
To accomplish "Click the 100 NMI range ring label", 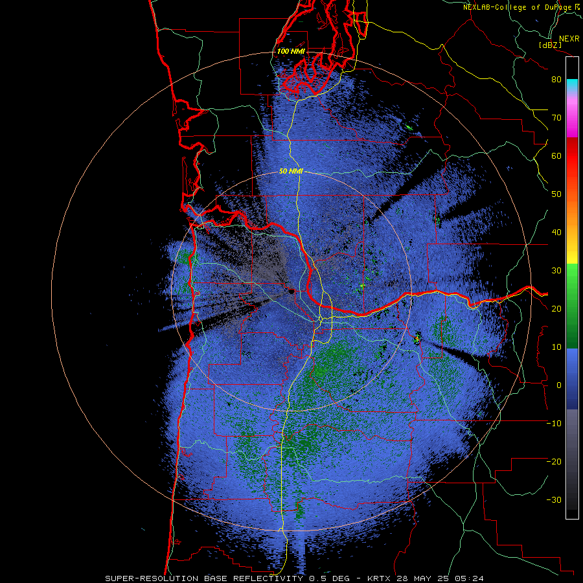I will tap(291, 51).
